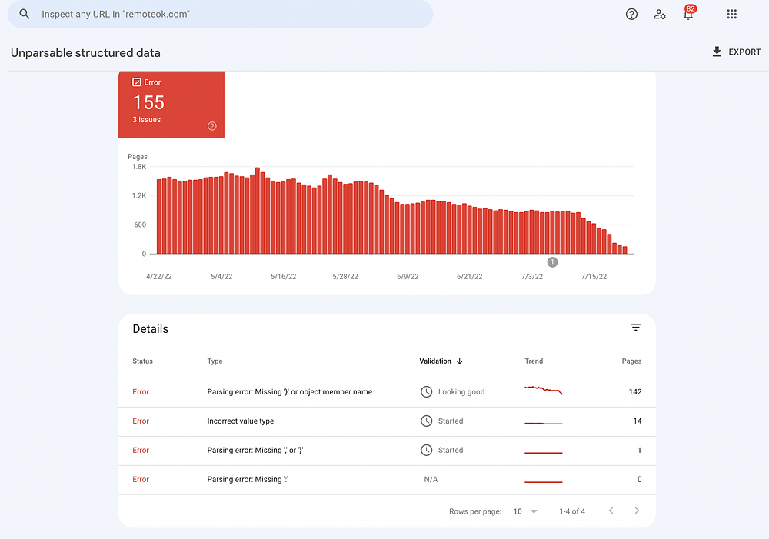Click the Pages column header

631,361
